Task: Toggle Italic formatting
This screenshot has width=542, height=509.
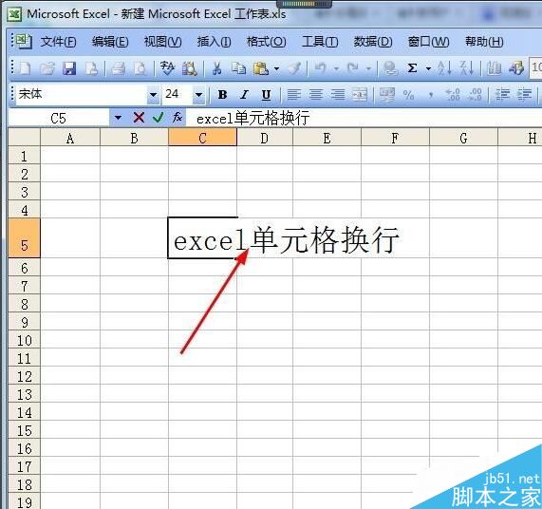Action: click(244, 94)
